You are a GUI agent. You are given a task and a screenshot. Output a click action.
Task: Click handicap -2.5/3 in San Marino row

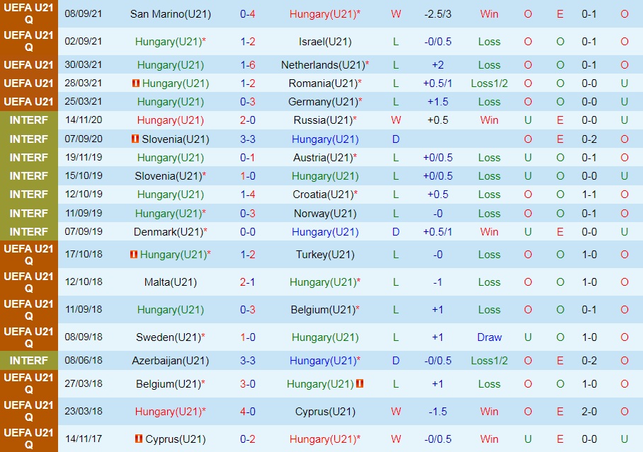coord(438,14)
